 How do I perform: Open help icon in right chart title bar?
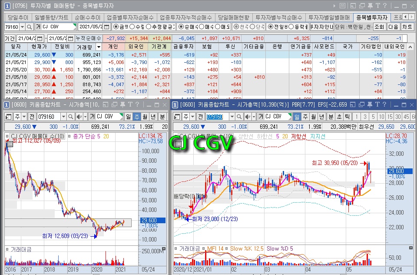(384, 105)
